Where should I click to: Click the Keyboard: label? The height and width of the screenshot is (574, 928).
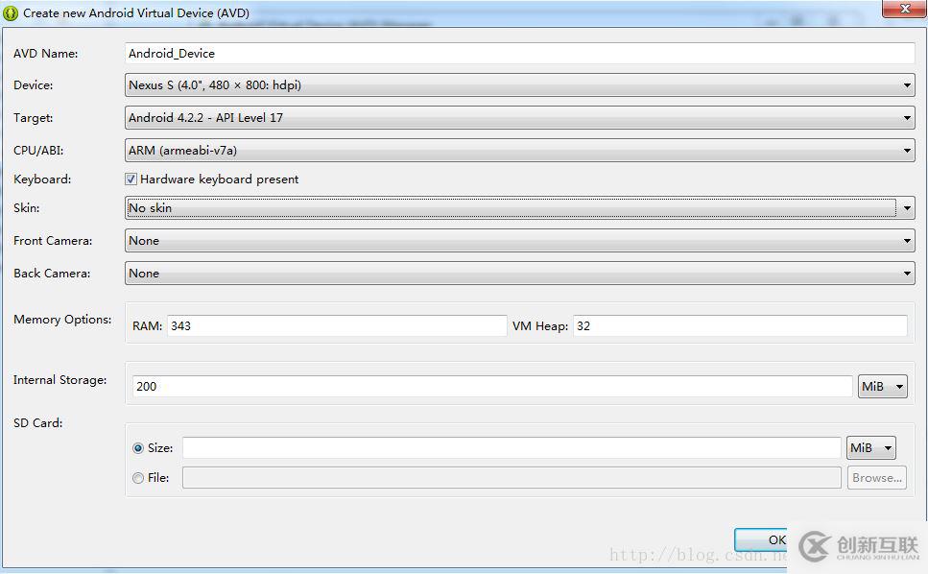(x=42, y=179)
